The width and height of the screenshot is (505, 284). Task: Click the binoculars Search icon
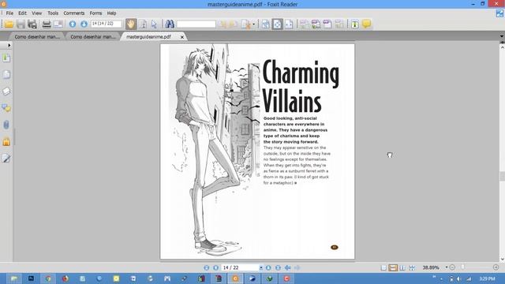170,24
